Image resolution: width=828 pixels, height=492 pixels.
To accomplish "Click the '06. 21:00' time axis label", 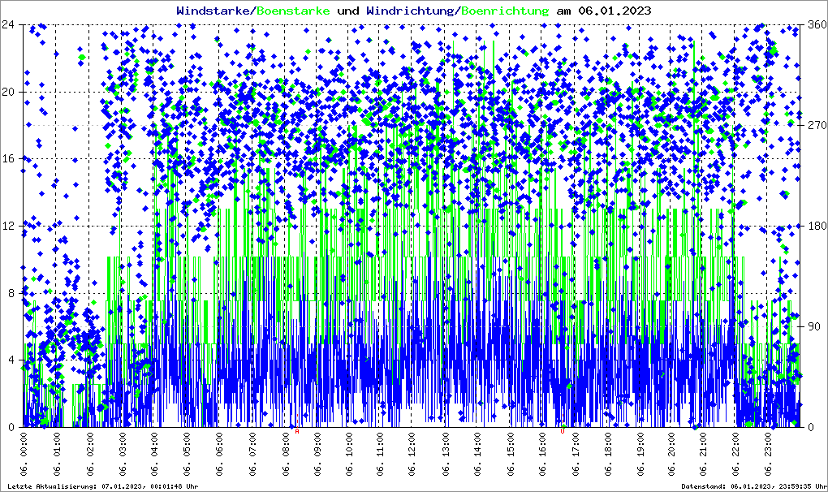I will point(703,454).
